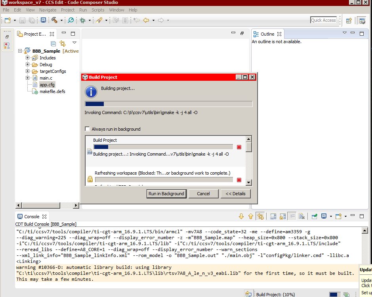Click Cancel in Build Project dialog
Viewport: 372px width, 297px height.
pos(203,194)
